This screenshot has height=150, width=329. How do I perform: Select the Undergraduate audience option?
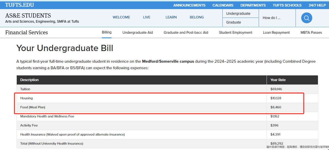click(238, 14)
